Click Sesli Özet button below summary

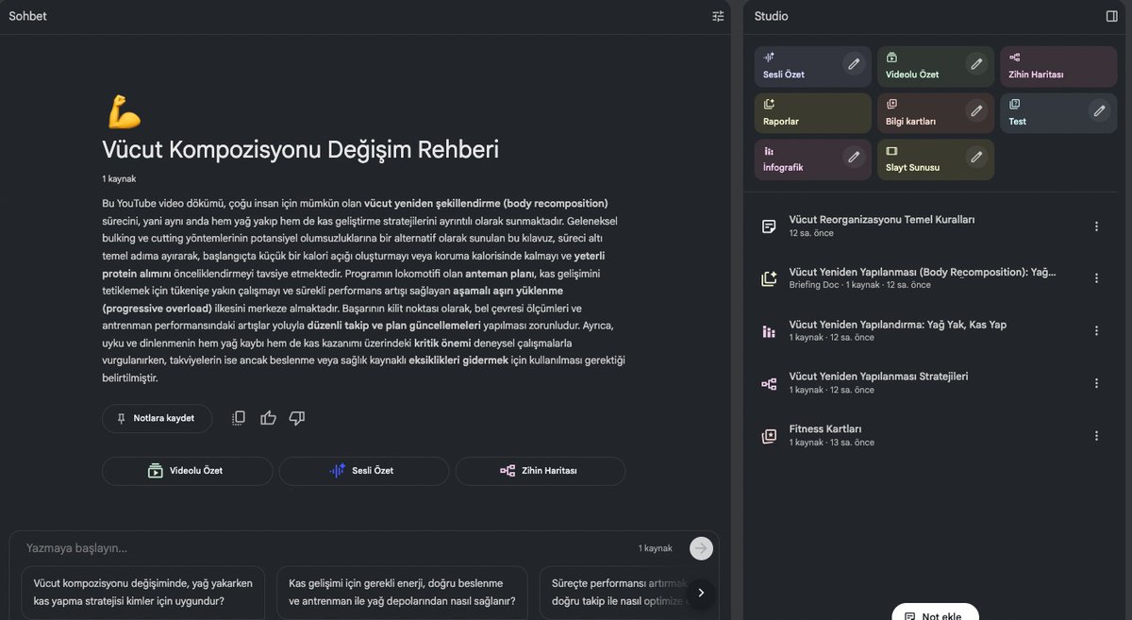(362, 471)
